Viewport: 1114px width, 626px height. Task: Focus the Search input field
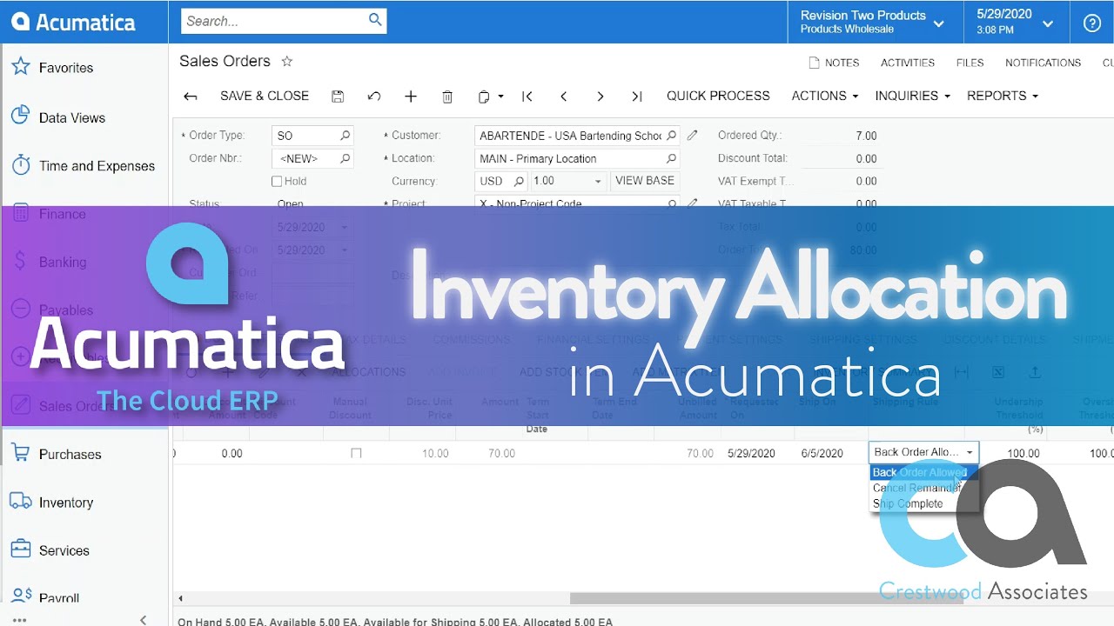(x=273, y=21)
